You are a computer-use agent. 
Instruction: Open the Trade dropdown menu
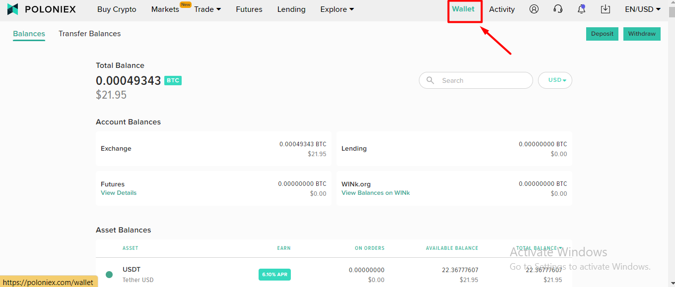[x=207, y=9]
